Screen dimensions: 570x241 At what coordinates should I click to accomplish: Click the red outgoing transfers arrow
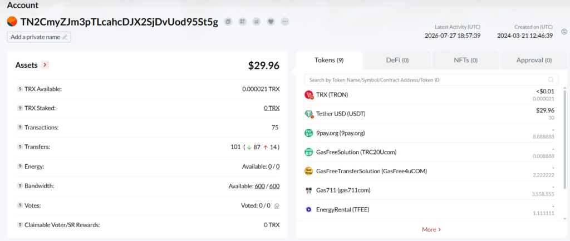pyautogui.click(x=266, y=147)
